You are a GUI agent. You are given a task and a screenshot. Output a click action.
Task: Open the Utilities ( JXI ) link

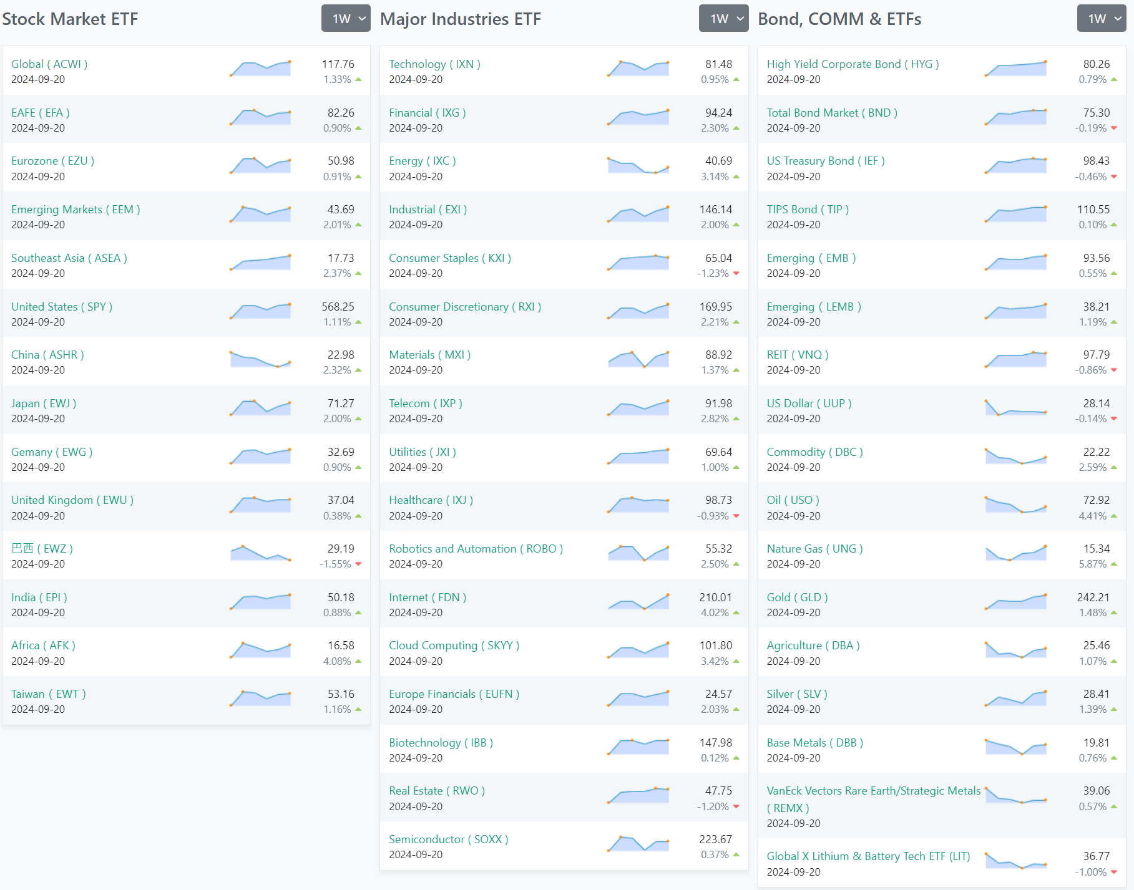tap(423, 452)
